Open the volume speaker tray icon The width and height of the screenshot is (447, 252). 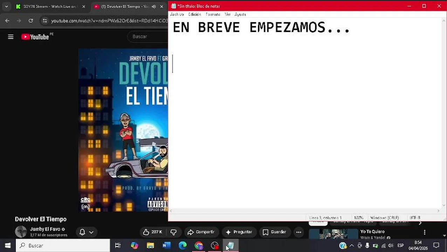coord(391,246)
